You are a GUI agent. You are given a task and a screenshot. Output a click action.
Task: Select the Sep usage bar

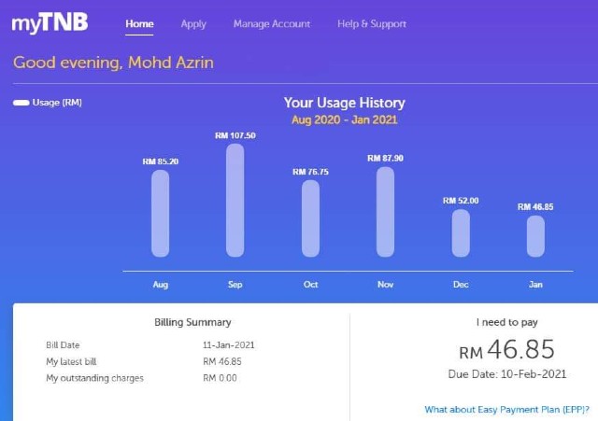click(235, 201)
